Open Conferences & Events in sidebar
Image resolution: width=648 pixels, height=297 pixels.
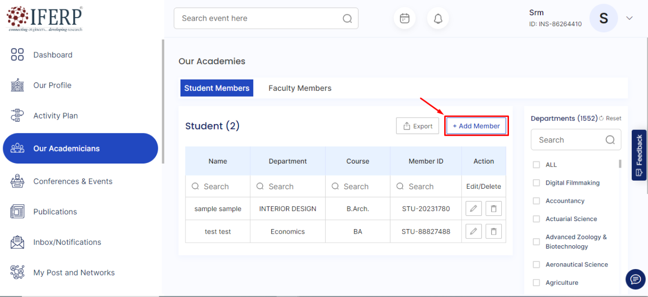(x=72, y=182)
